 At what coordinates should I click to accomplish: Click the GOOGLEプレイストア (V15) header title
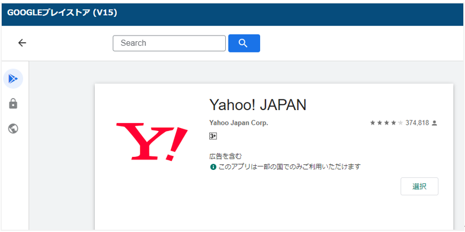click(x=62, y=13)
